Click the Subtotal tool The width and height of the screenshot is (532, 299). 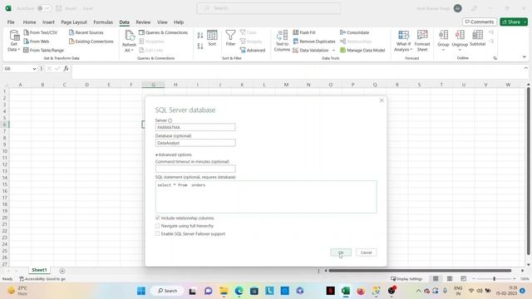point(477,38)
